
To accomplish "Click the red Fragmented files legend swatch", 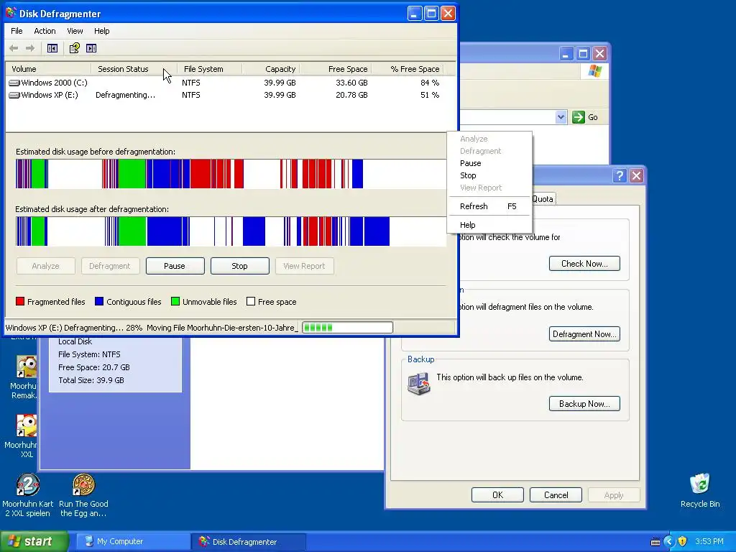I will point(19,301).
